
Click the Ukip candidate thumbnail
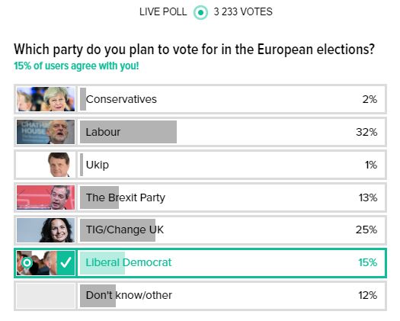click(46, 165)
